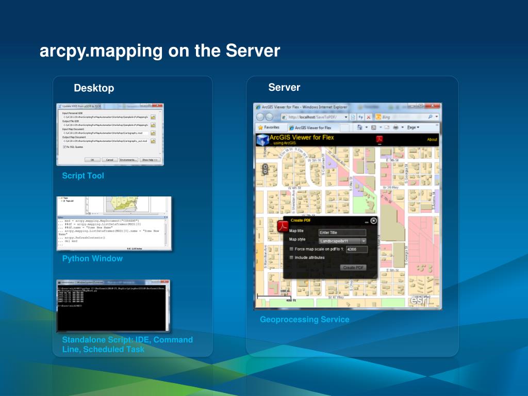
Task: Click the Python window vertical scrollbar
Action: [x=166, y=233]
